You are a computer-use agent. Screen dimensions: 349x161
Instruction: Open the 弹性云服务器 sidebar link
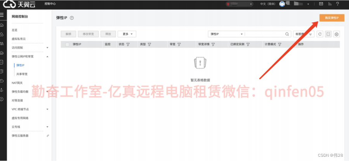tap(20, 136)
